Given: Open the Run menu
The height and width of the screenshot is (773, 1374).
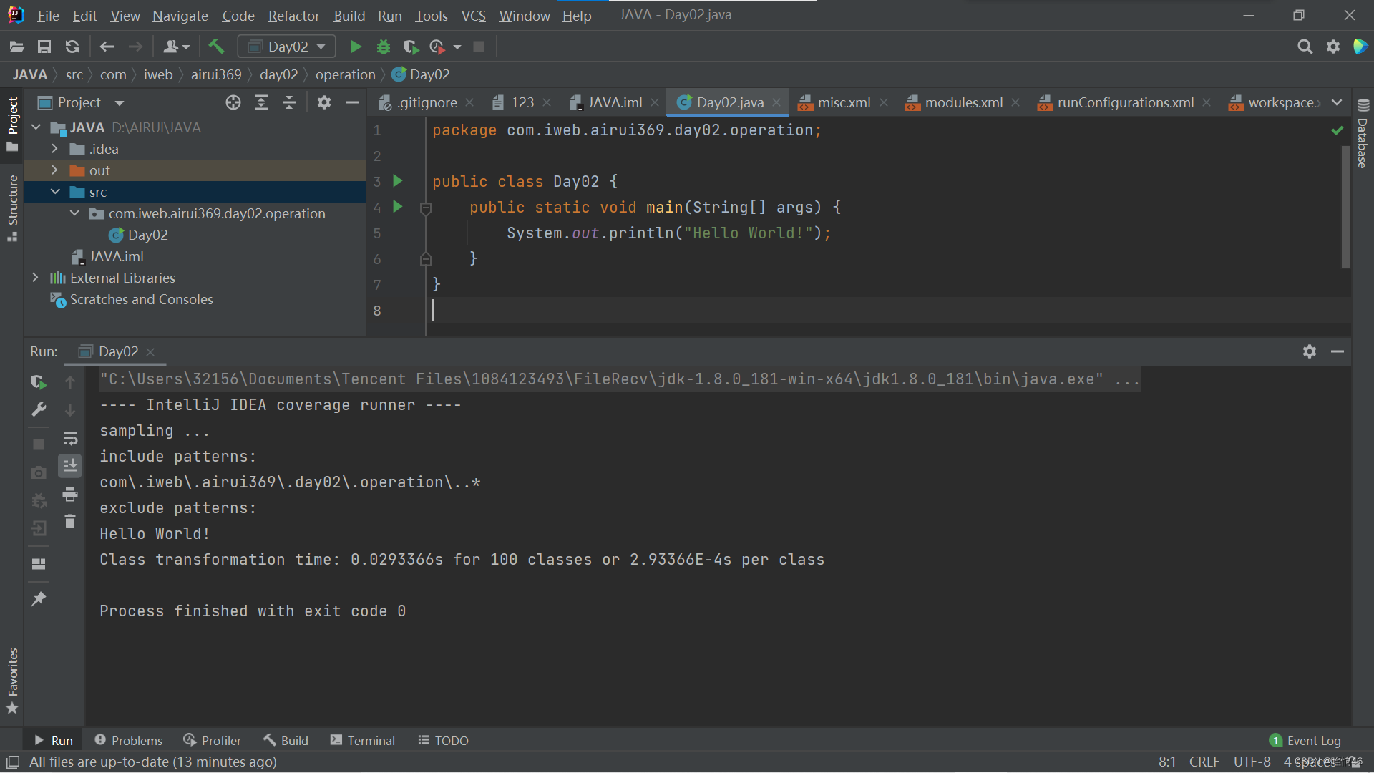Looking at the screenshot, I should coord(389,15).
